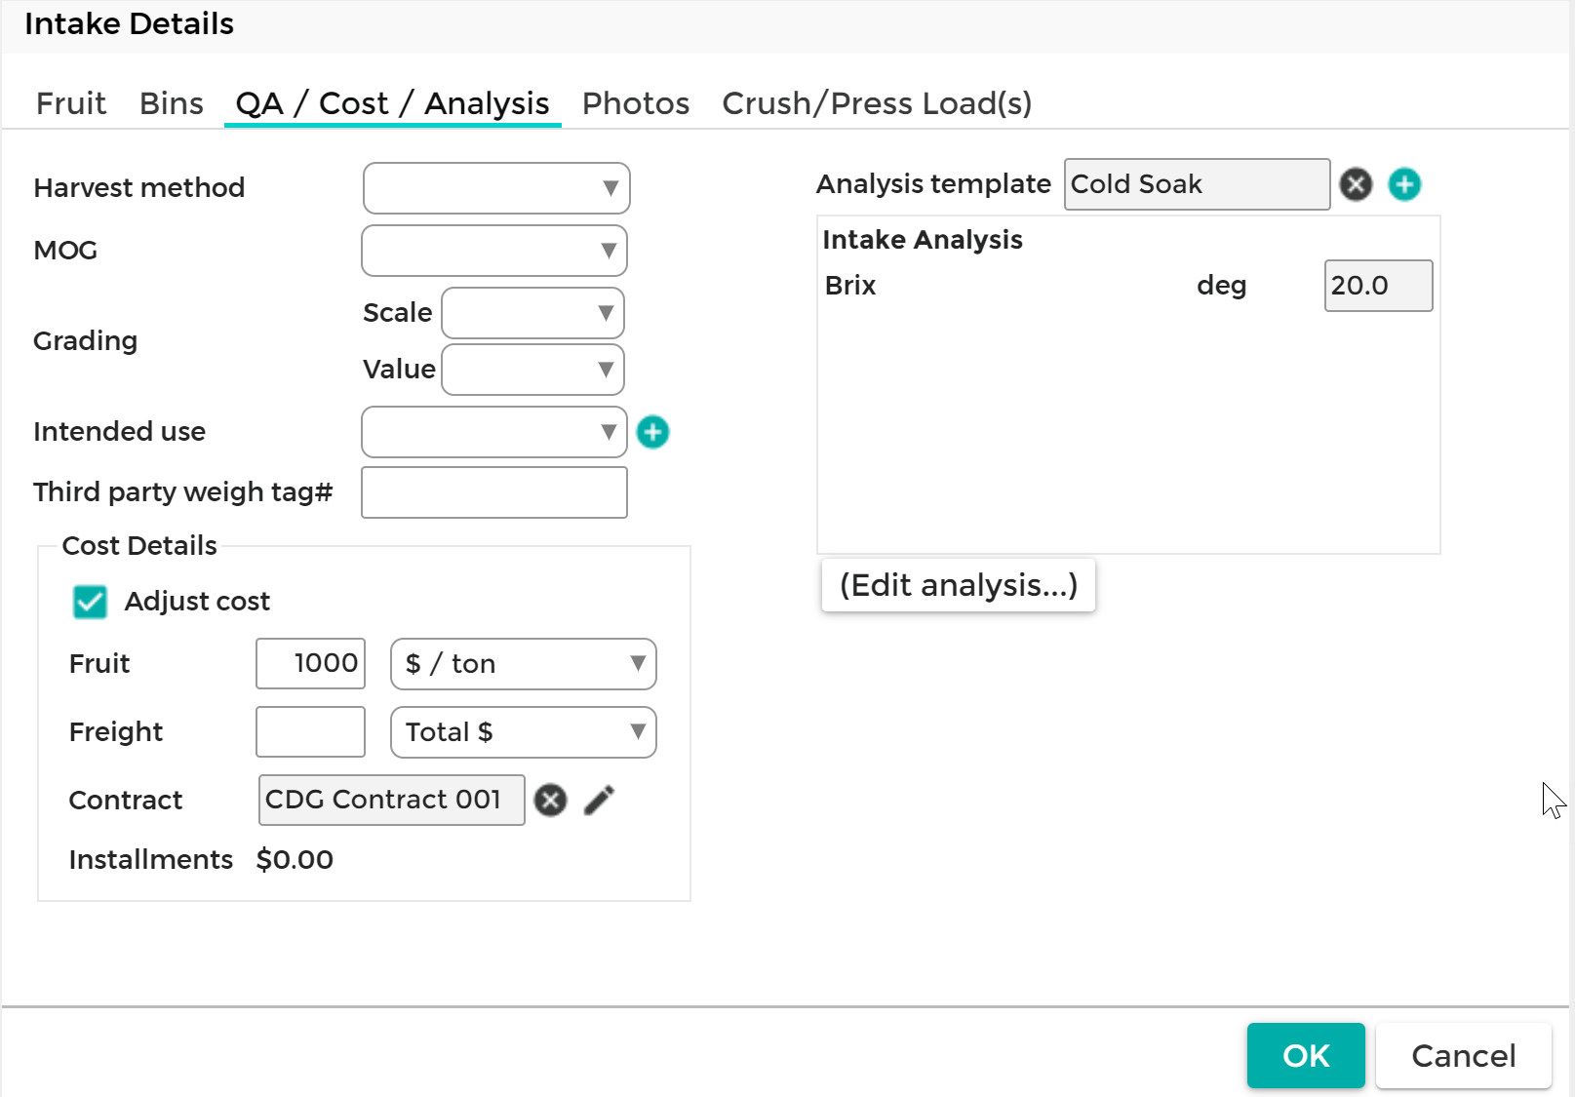Switch to the Fruit tab

click(x=71, y=103)
